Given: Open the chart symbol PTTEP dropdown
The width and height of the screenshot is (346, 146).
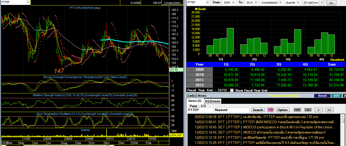Looking at the screenshot, I should click(28, 2).
